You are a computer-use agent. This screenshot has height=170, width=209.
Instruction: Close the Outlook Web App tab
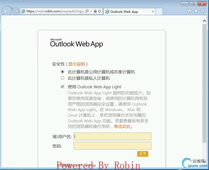(x=153, y=12)
